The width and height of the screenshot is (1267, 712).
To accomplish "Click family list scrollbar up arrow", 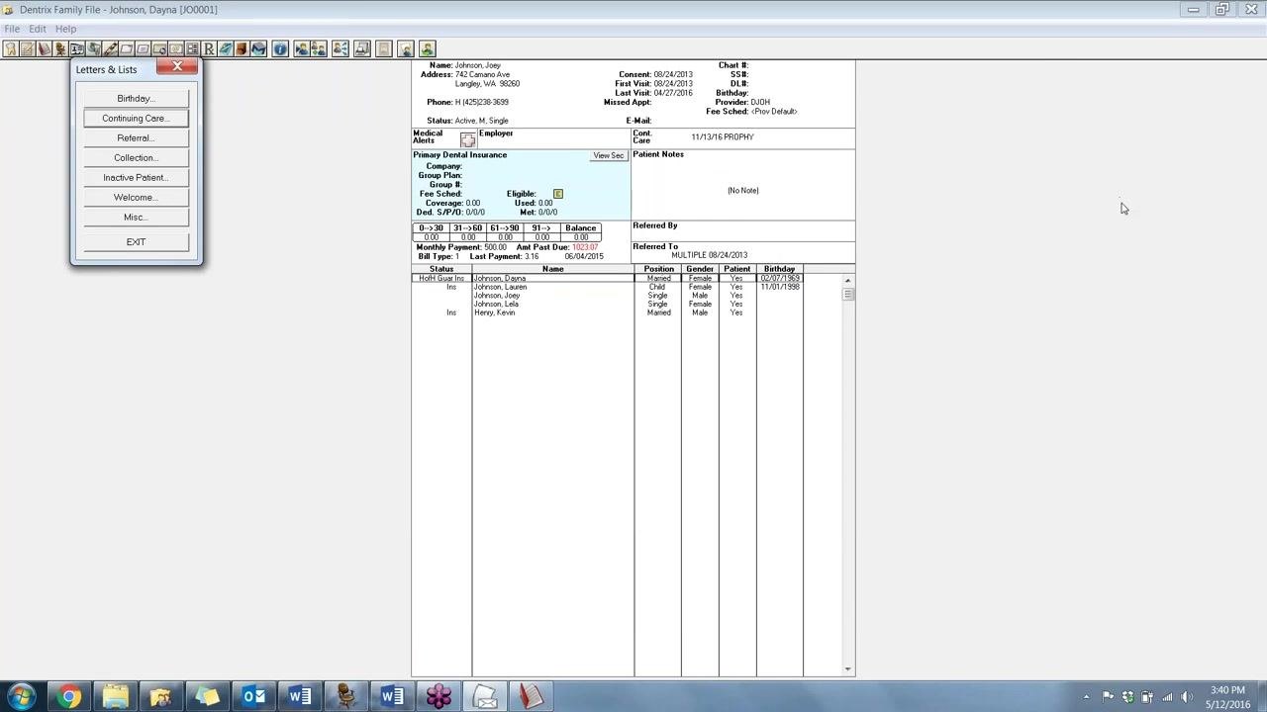I will pos(847,281).
